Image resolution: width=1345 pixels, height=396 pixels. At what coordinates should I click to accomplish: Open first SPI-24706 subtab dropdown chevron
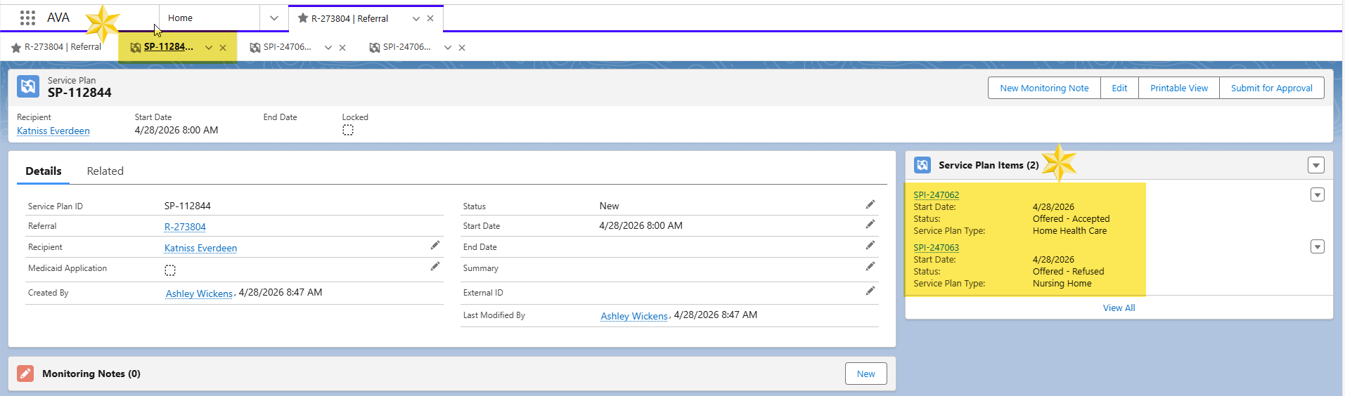click(328, 48)
